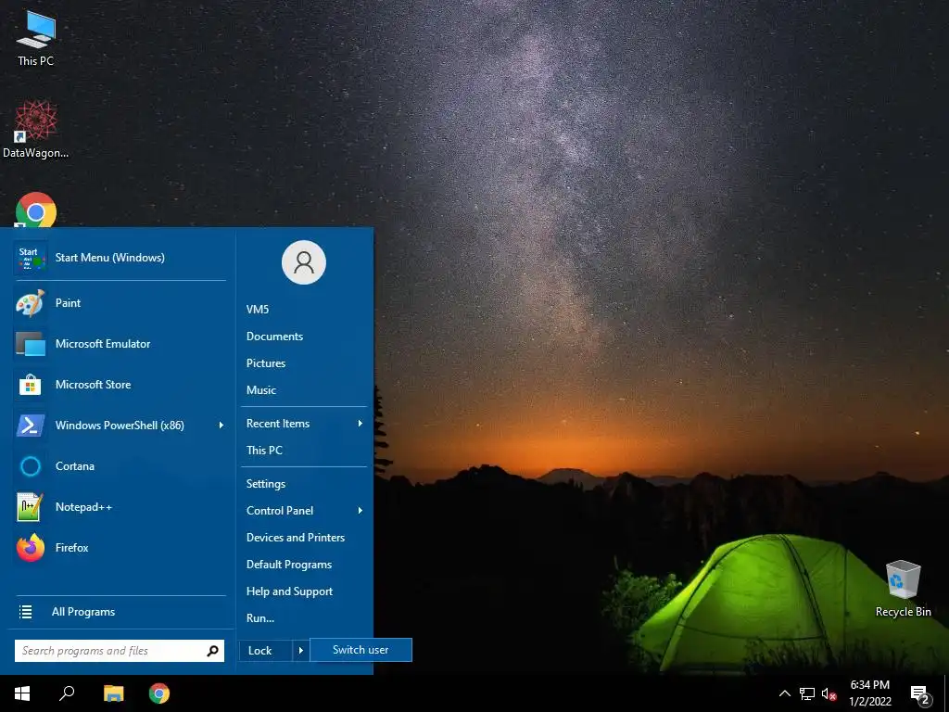This screenshot has height=712, width=949.
Task: Click the muted volume tray icon
Action: click(x=829, y=693)
